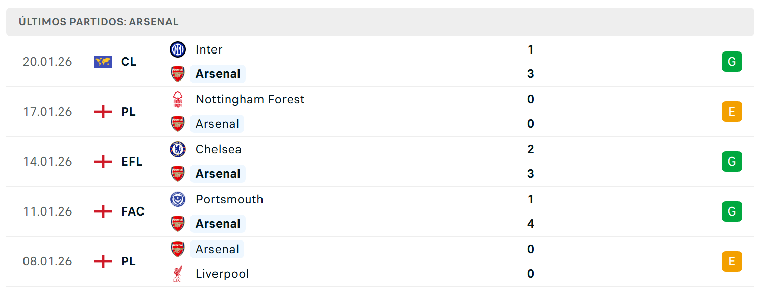This screenshot has height=294, width=763.
Task: Click the England flag beside EFL
Action: tap(103, 162)
